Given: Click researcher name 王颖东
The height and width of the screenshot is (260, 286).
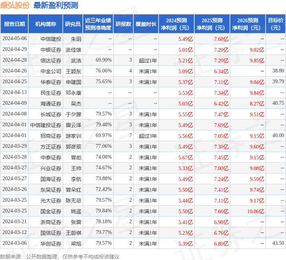Looking at the screenshot, I should point(74,71).
